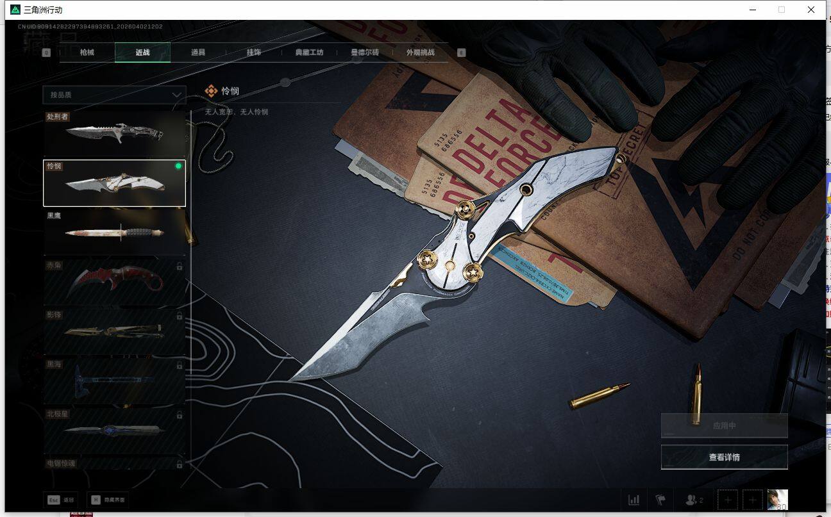
Task: Open the statistics bar chart icon
Action: 634,500
